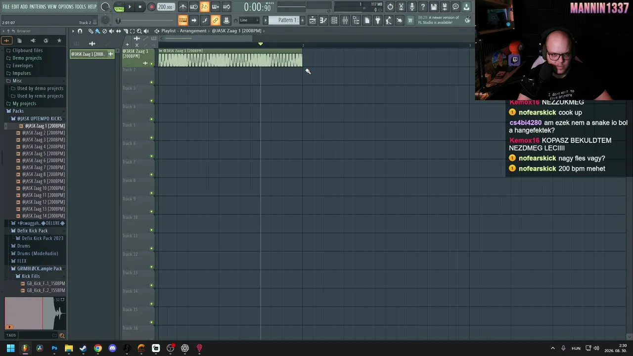Open the Mixer view button
Image resolution: width=633 pixels, height=356 pixels.
click(345, 20)
